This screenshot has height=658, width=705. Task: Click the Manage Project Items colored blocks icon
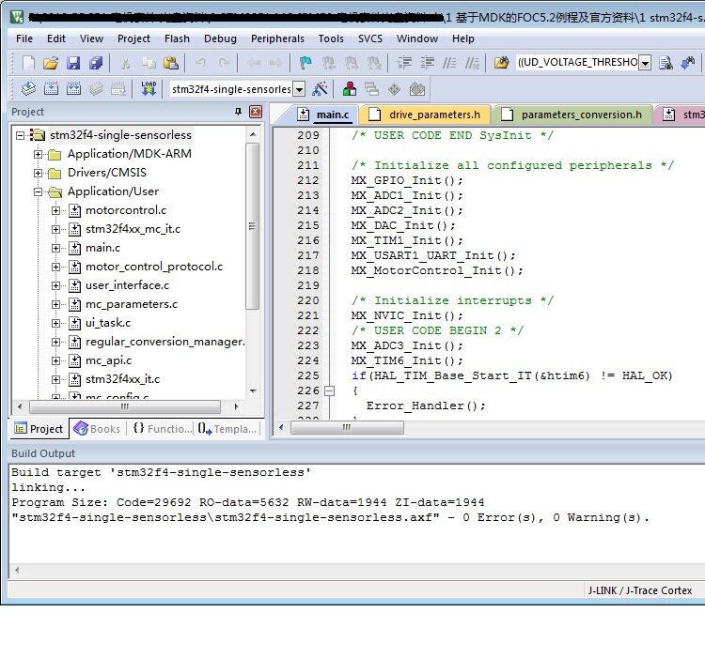tap(350, 89)
